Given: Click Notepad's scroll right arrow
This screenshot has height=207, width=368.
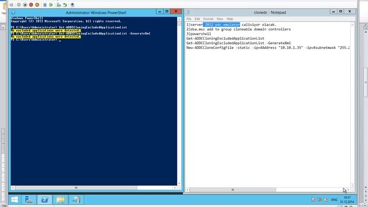Looking at the screenshot, I should pyautogui.click(x=348, y=190).
